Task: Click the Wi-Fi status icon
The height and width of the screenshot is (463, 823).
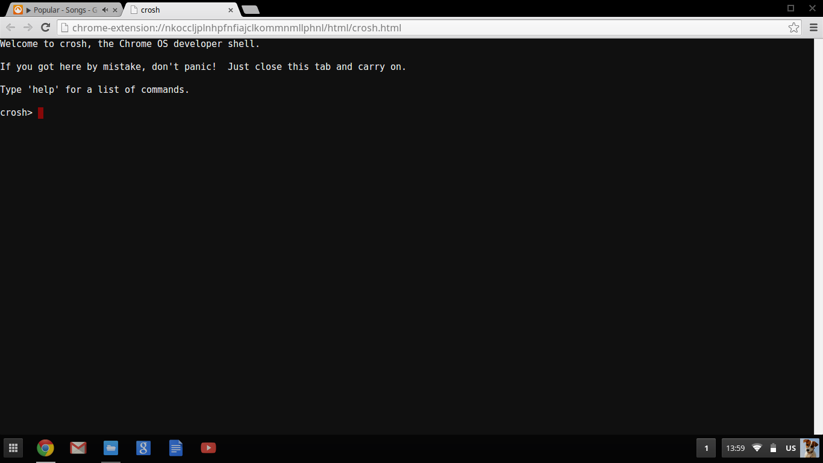Action: pos(757,448)
